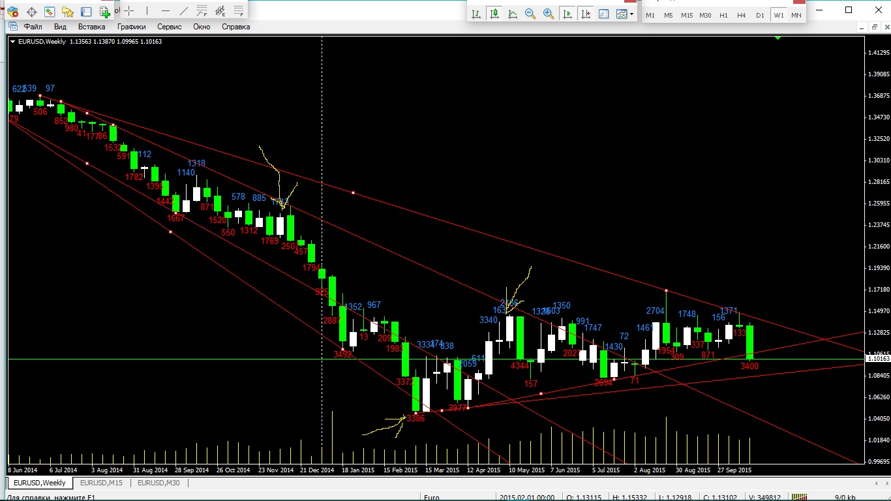Click the blue swing label 2704
The width and height of the screenshot is (891, 501).
point(655,311)
